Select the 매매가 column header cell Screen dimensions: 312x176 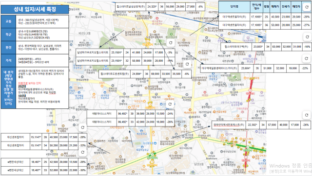tap(275, 7)
